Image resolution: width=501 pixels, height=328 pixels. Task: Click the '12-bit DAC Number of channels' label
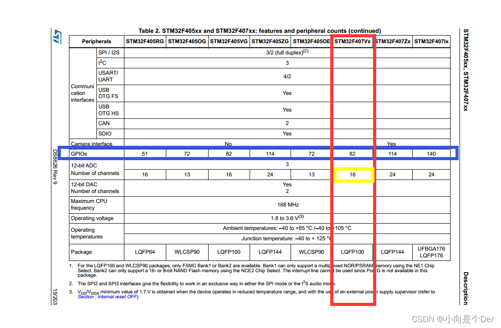[x=95, y=188]
